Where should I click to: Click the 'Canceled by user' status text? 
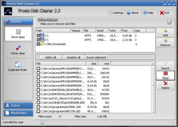click(x=13, y=122)
